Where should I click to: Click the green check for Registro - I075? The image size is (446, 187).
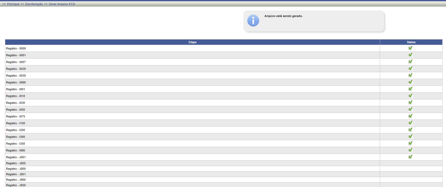[410, 116]
